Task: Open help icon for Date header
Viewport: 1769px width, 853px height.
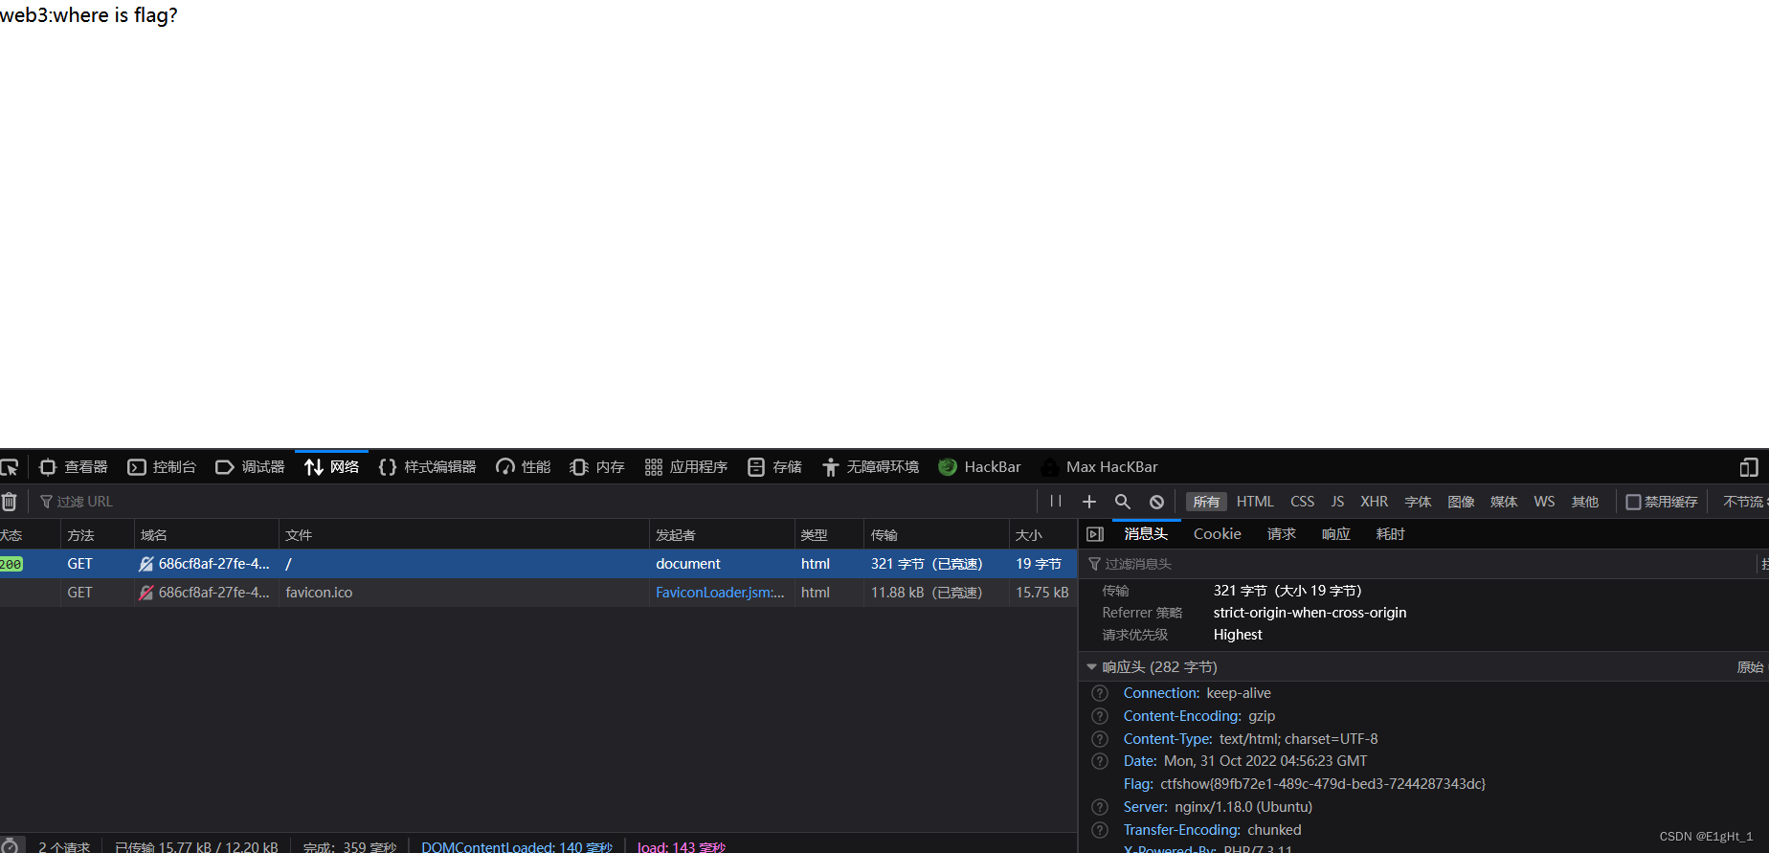Action: click(1100, 761)
